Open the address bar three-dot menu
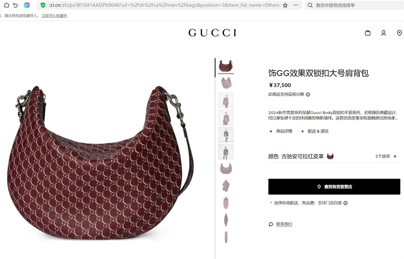This screenshot has height=259, width=404. pos(296,5)
